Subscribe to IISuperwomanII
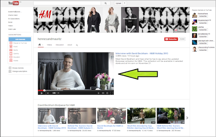This screenshot has width=216, height=137. (x=203, y=23)
